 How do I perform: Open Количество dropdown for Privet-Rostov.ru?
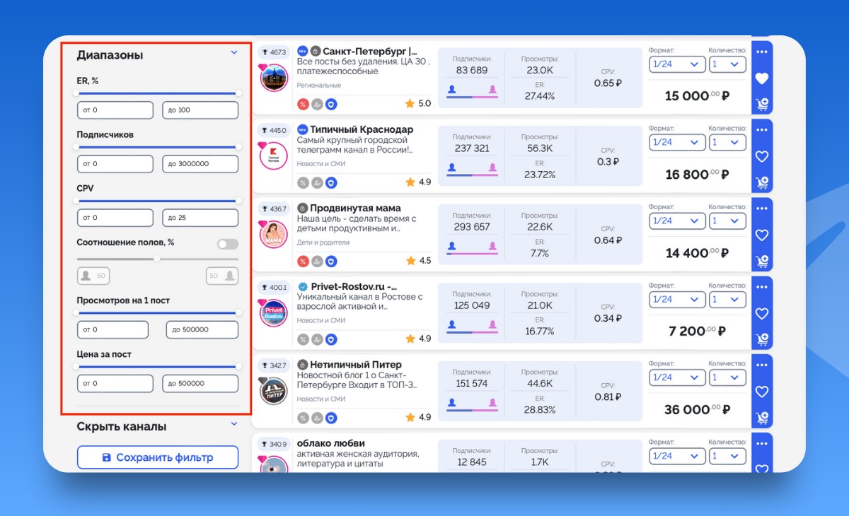[x=728, y=299]
